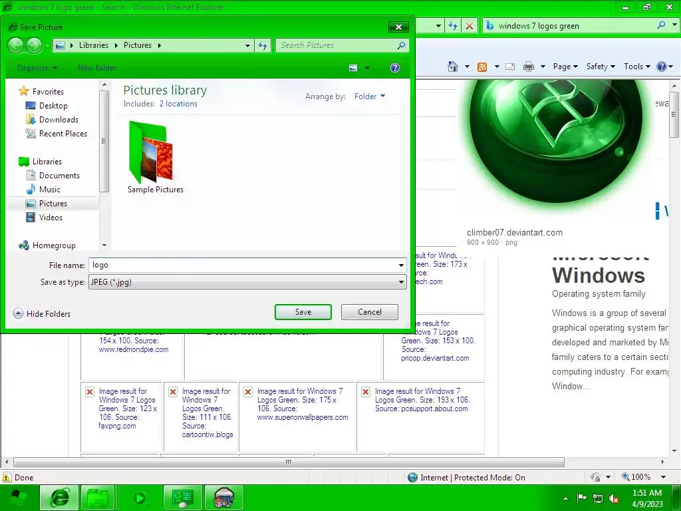681x511 pixels.
Task: Open the Sample Pictures folder
Action: tap(155, 156)
